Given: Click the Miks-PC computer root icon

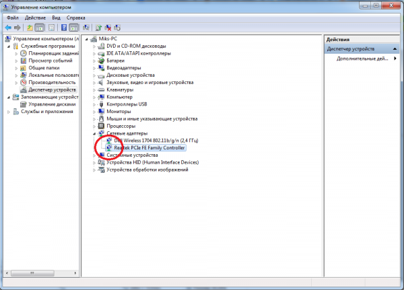Looking at the screenshot, I should click(x=94, y=38).
